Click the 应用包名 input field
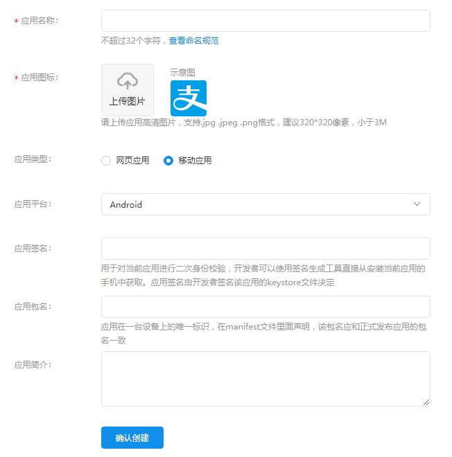The image size is (452, 457). coord(266,307)
